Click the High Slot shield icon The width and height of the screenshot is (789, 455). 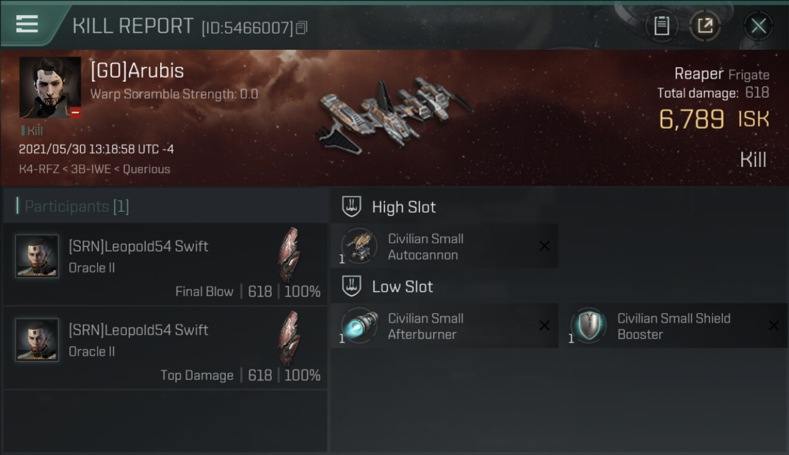point(351,207)
